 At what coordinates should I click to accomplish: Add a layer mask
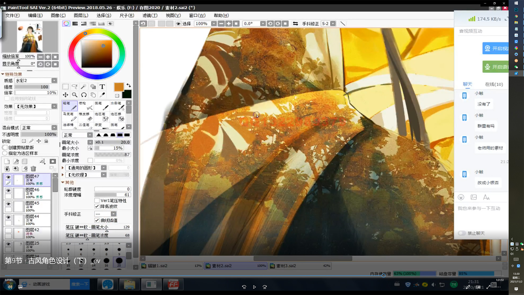(53, 161)
